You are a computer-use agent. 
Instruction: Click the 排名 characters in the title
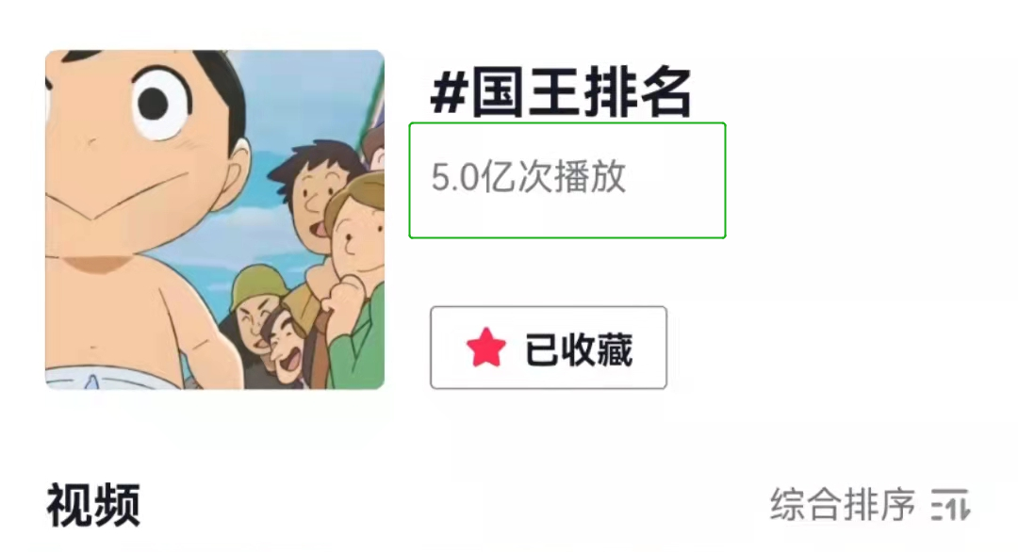tap(637, 92)
